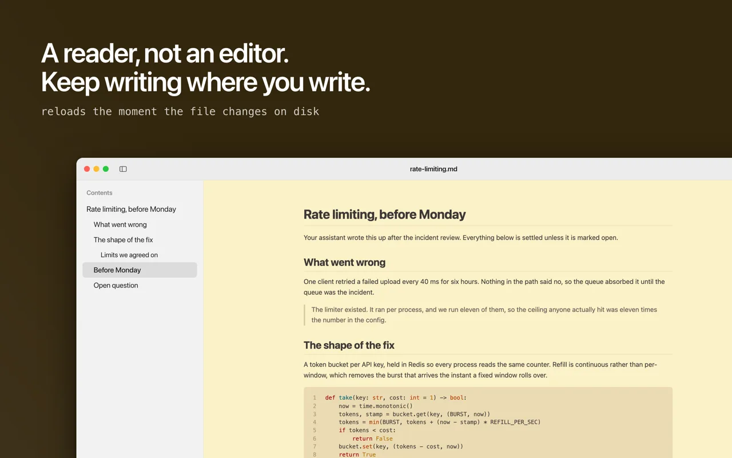
Task: Click the red close window button
Action: [x=87, y=169]
